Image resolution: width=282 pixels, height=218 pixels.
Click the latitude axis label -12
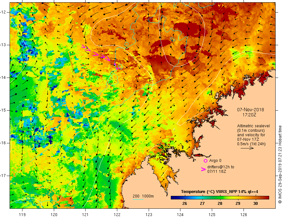[x=3, y=12]
